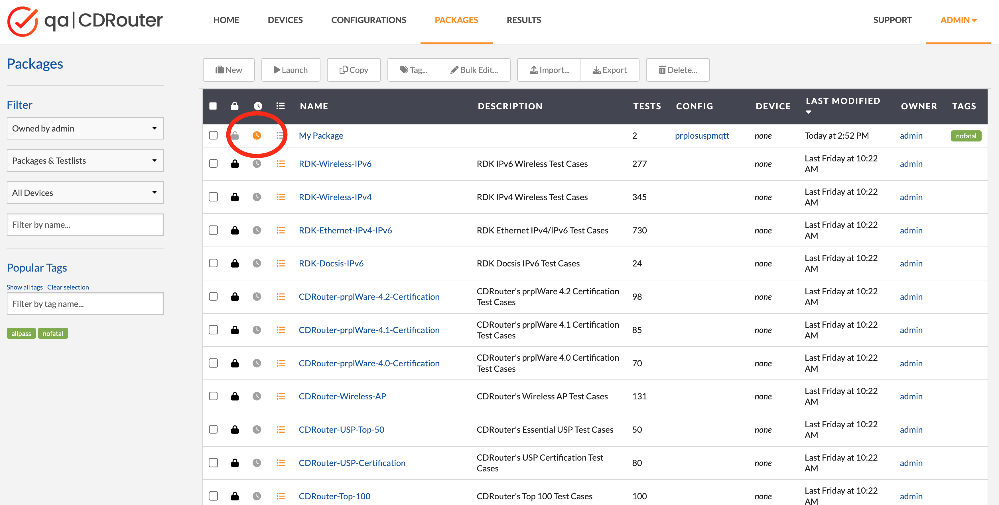Click the Clear selection link
This screenshot has width=999, height=505.
pyautogui.click(x=68, y=287)
